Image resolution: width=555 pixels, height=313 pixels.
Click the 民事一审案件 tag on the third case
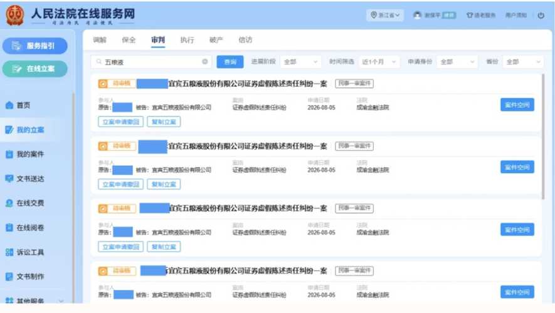(354, 208)
